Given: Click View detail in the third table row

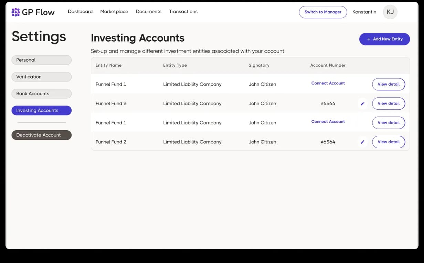Looking at the screenshot, I should [x=389, y=123].
